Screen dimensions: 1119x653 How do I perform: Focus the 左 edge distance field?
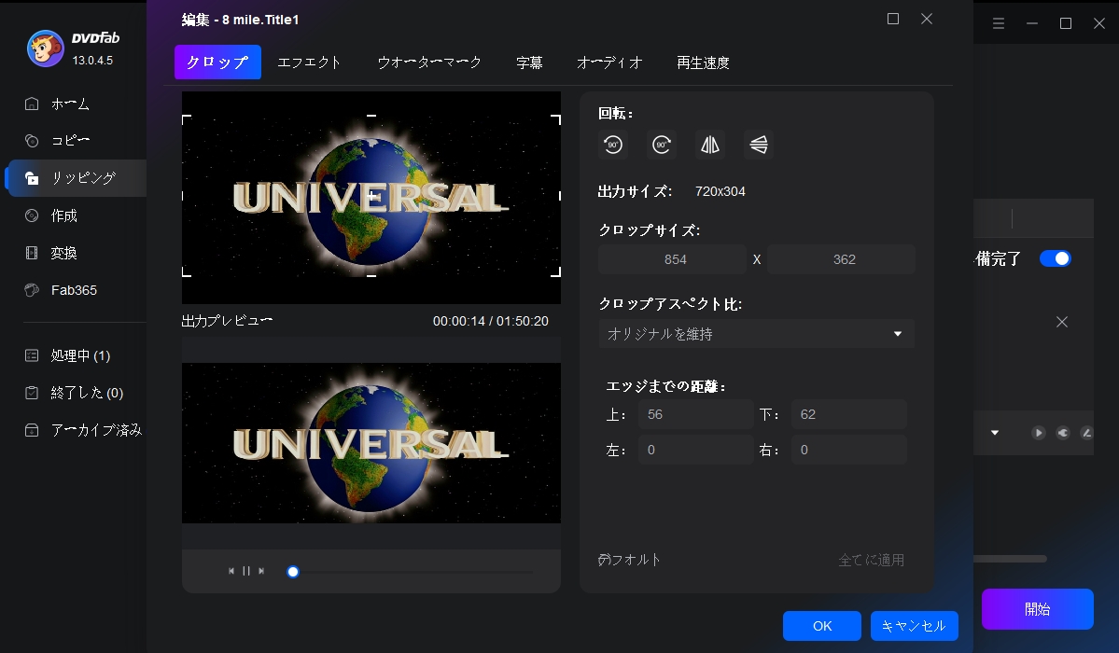(x=696, y=451)
